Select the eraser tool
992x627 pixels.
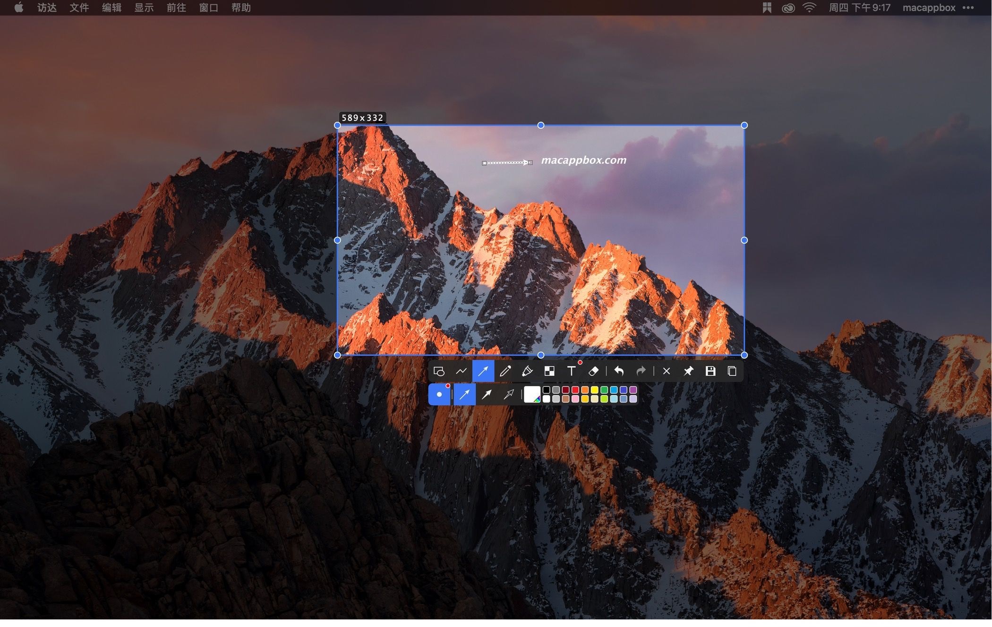tap(594, 372)
